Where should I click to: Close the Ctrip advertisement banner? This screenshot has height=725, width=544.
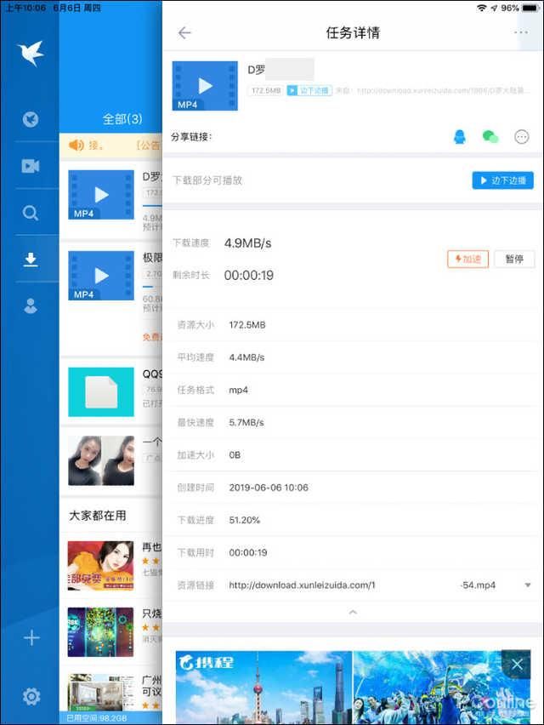coord(516,665)
